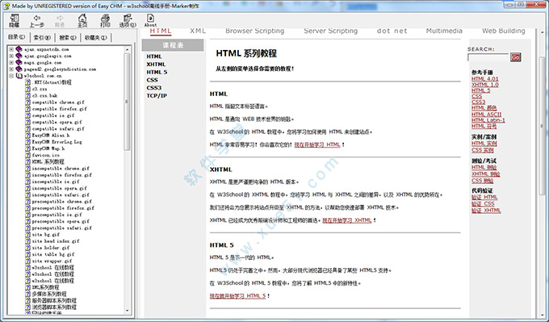Click the Print (打印) toolbar icon
This screenshot has height=322, width=549.
105,19
